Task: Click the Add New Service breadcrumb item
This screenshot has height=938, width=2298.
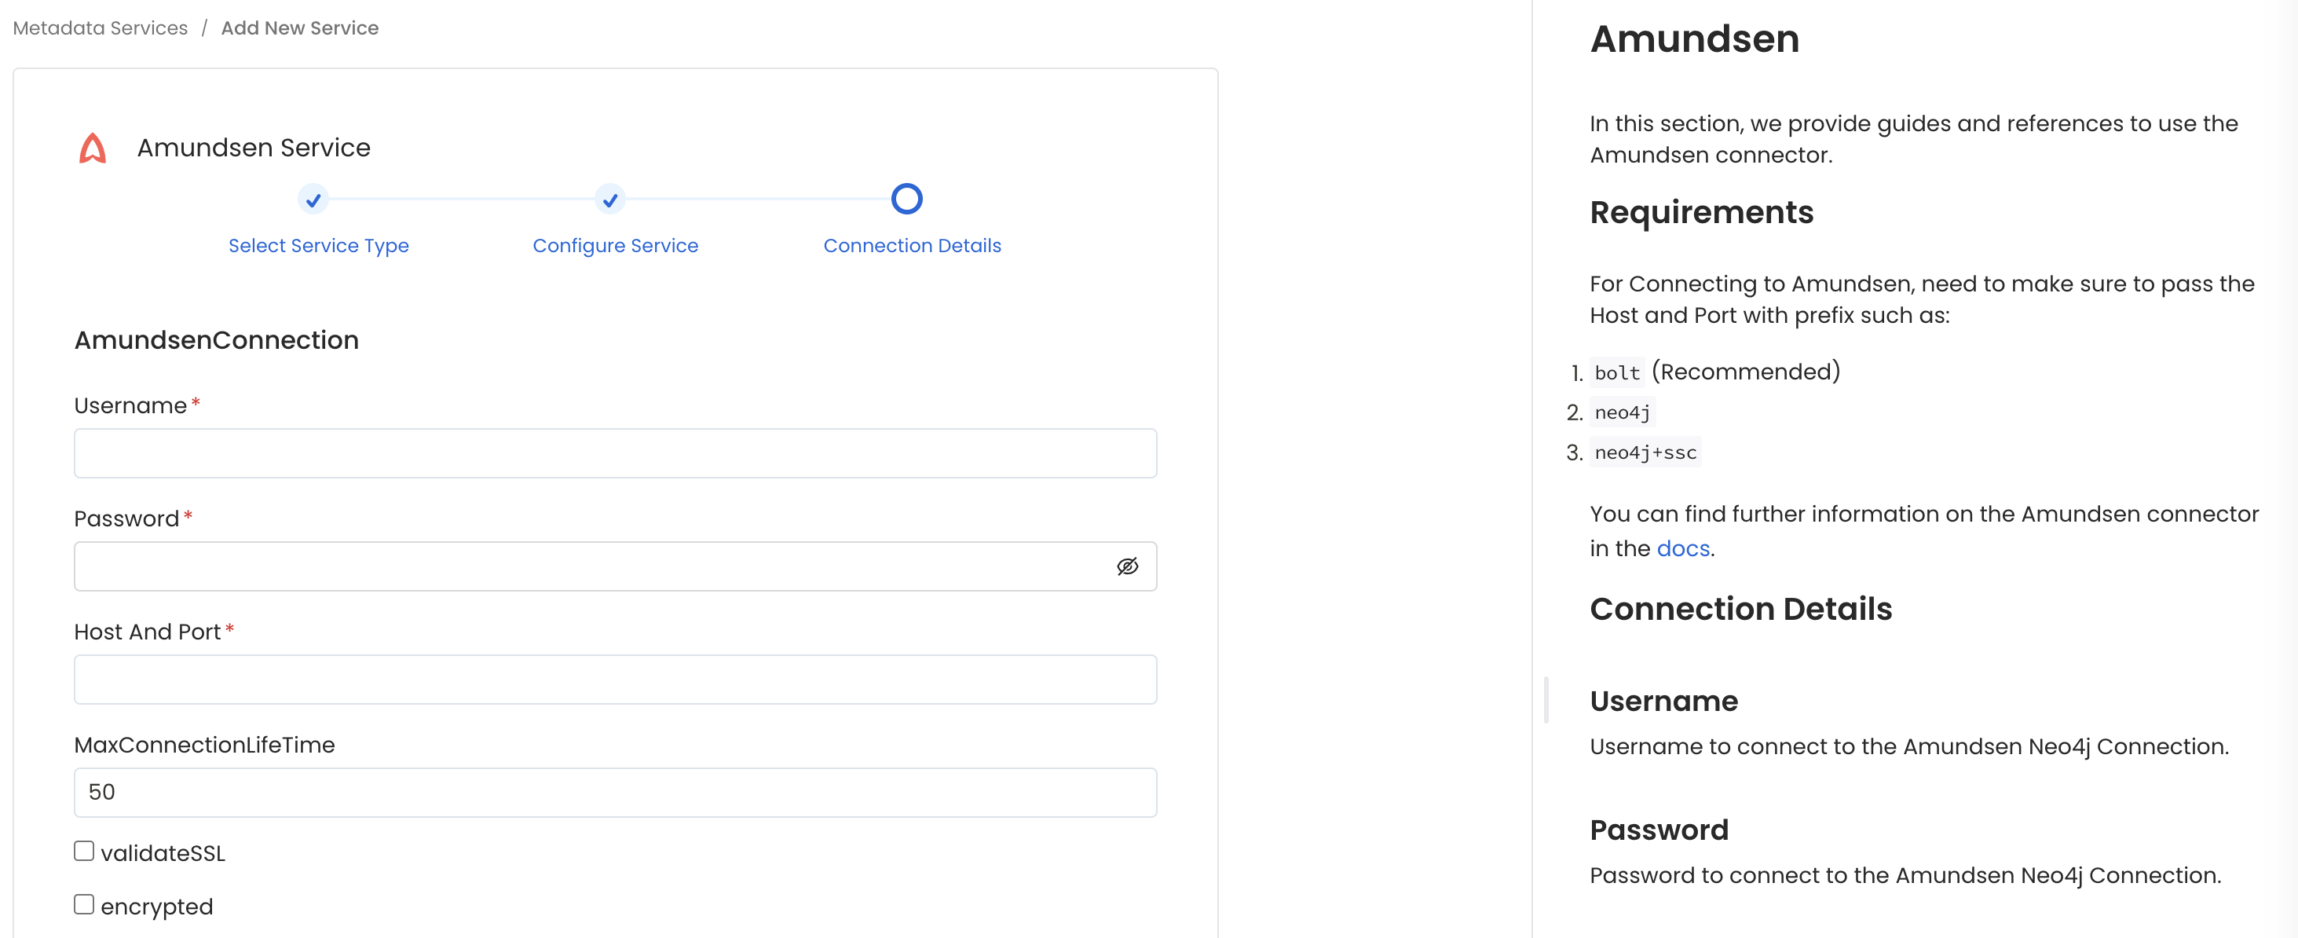Action: [x=300, y=27]
